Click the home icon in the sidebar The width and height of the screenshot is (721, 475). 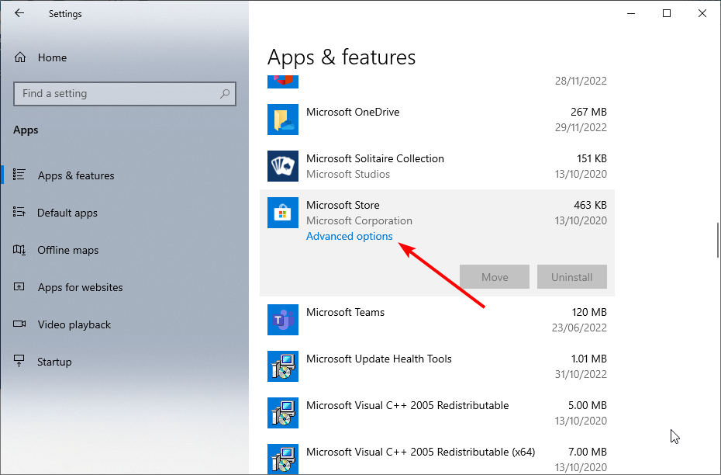[x=20, y=57]
